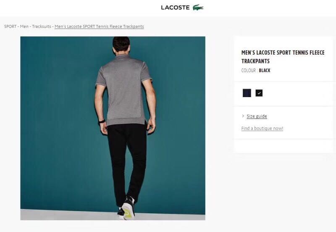Viewport: 336px width, 232px height.
Task: Click the COLOUR : BLACK label
Action: pyautogui.click(x=256, y=71)
